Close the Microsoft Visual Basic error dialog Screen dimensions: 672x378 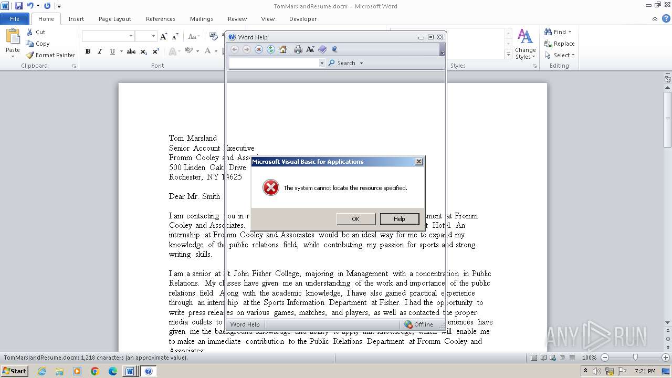[418, 162]
